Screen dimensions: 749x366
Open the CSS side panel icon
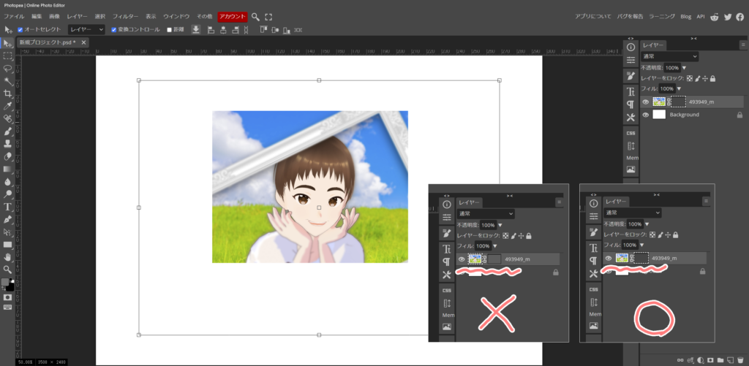click(631, 133)
